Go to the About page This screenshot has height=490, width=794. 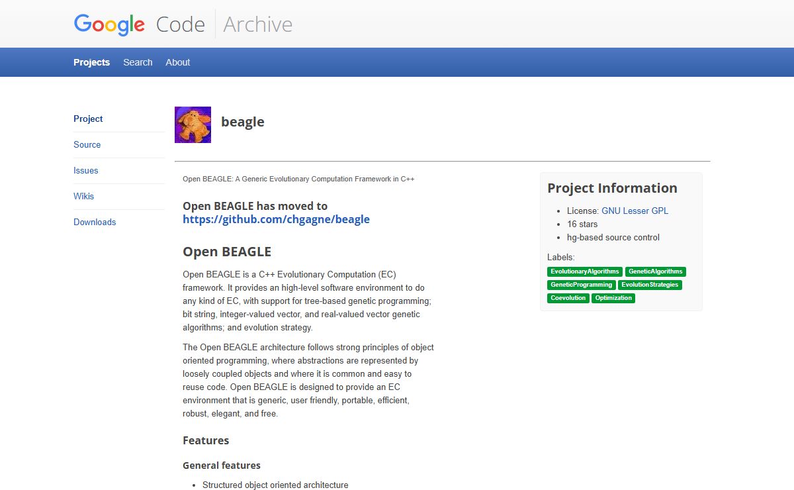(177, 62)
